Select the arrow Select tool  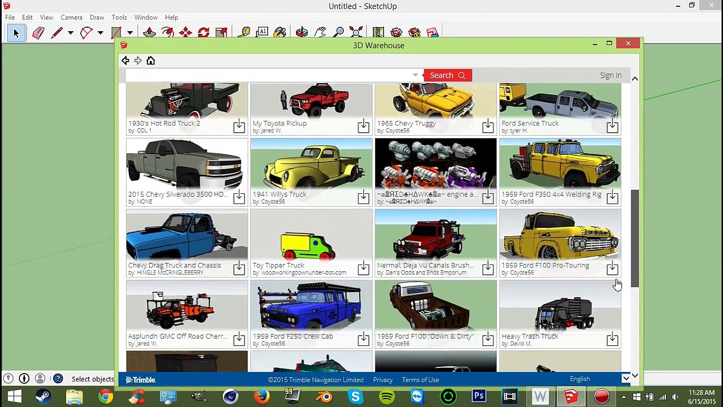(16, 33)
